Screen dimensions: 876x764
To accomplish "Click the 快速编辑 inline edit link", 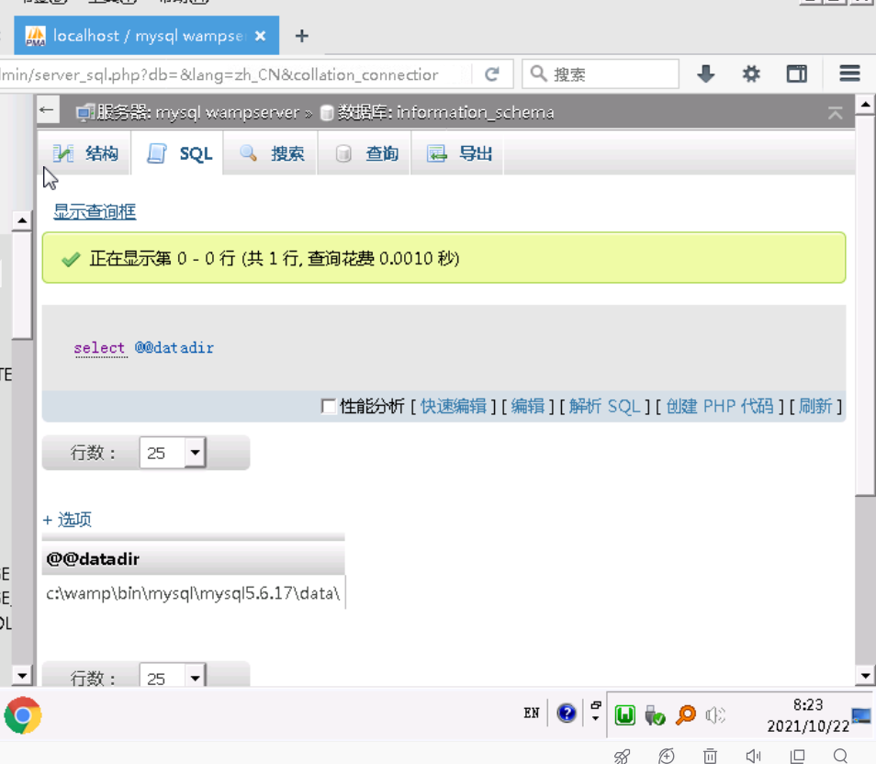I will click(454, 406).
